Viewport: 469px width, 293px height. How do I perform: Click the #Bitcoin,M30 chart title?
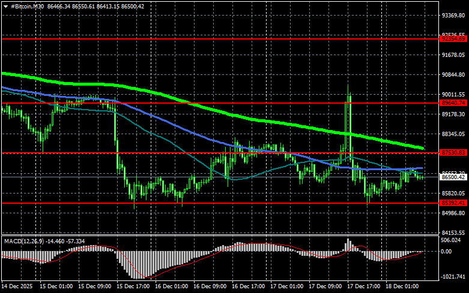pos(27,6)
